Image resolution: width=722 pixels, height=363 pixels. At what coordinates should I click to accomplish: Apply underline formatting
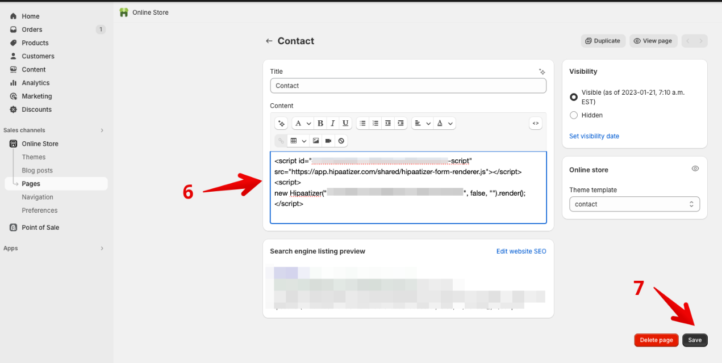pos(346,123)
